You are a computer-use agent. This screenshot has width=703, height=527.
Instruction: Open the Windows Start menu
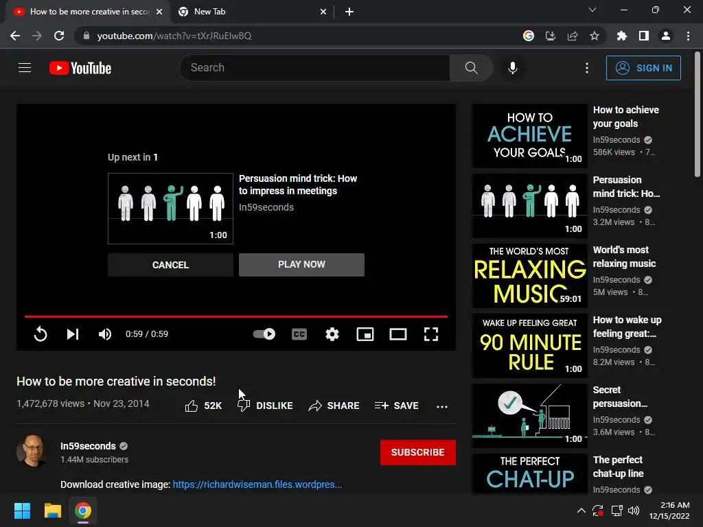[22, 511]
